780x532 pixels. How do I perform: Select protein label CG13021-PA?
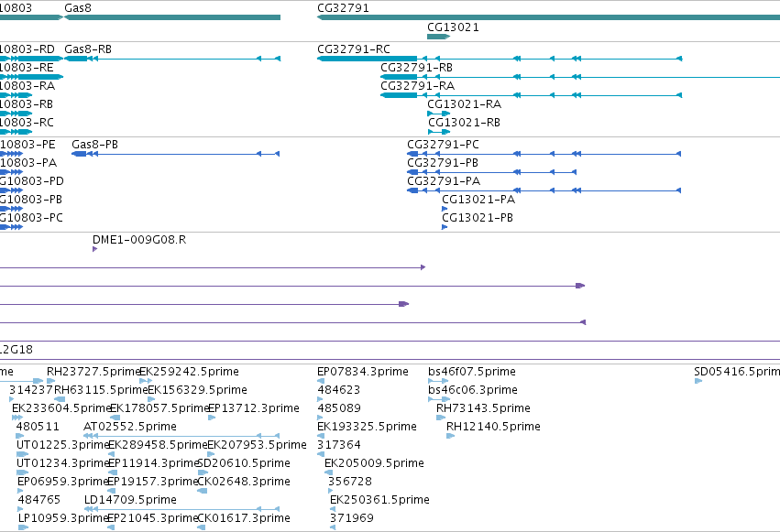(478, 200)
